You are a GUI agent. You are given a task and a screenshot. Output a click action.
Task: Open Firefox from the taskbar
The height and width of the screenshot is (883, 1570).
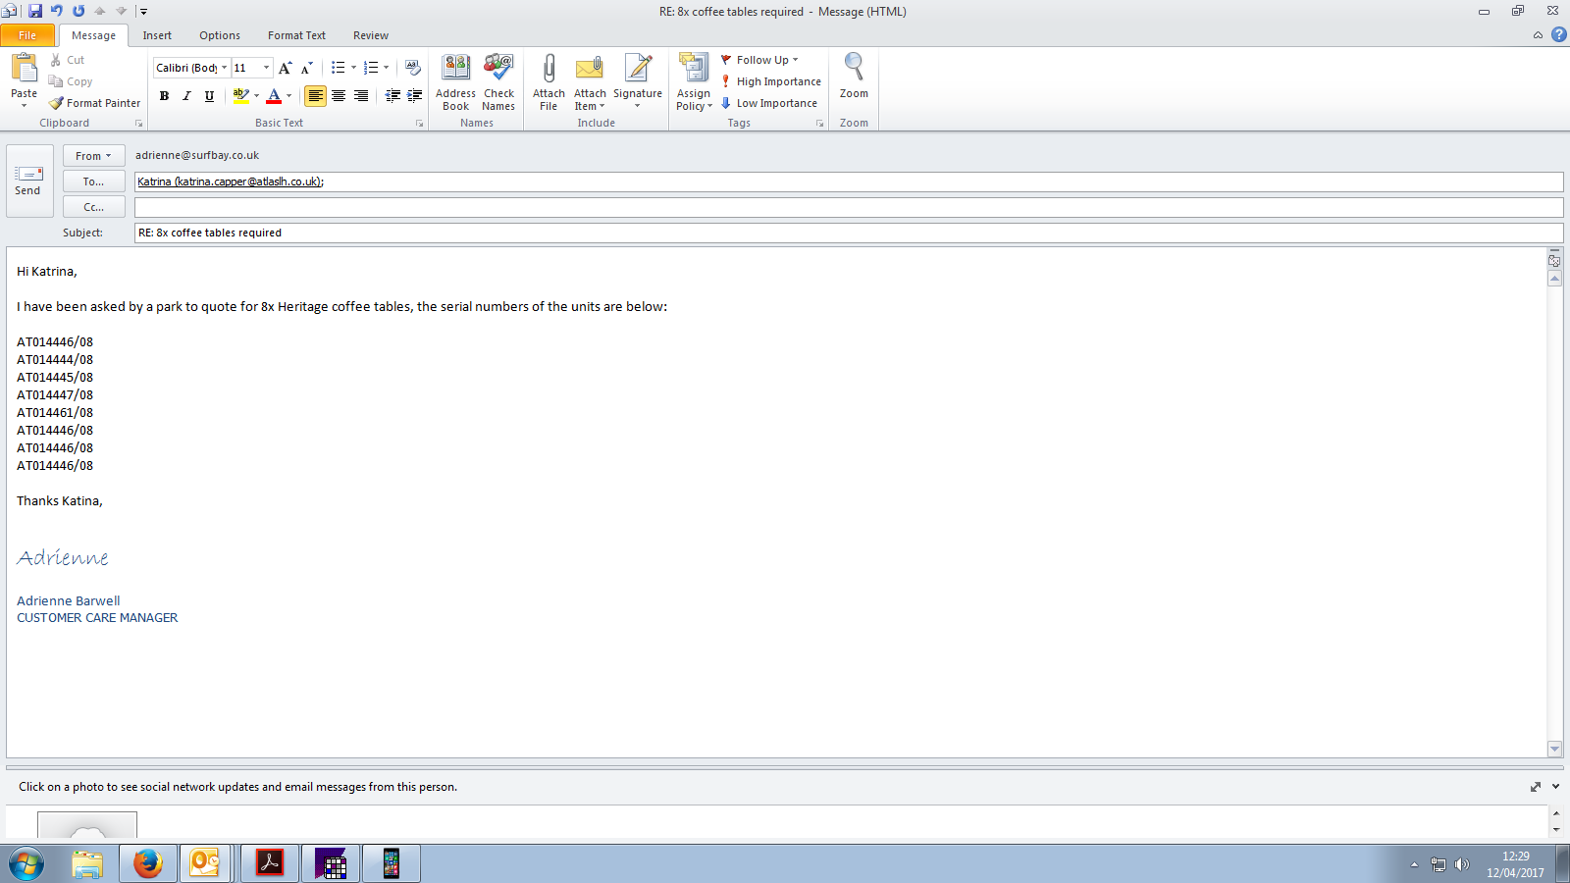click(x=148, y=863)
